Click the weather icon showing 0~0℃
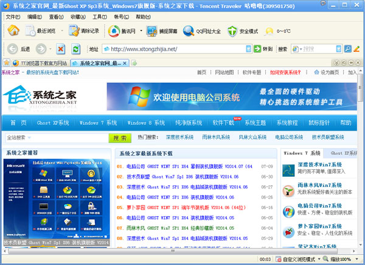Image resolution: width=365 pixels, height=265 pixels. coord(269,31)
